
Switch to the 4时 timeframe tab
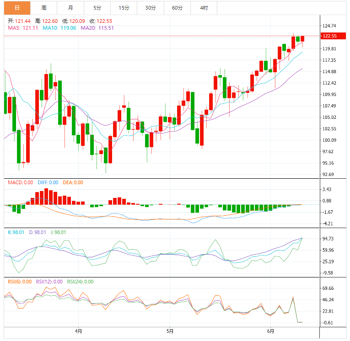click(x=204, y=8)
